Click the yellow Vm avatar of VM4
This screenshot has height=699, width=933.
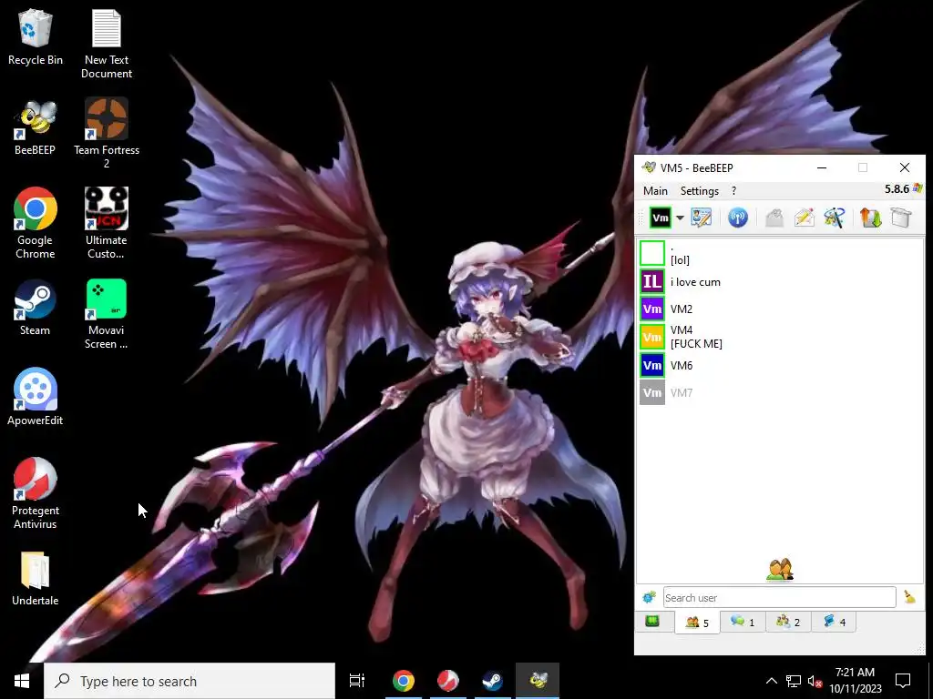[x=652, y=337]
